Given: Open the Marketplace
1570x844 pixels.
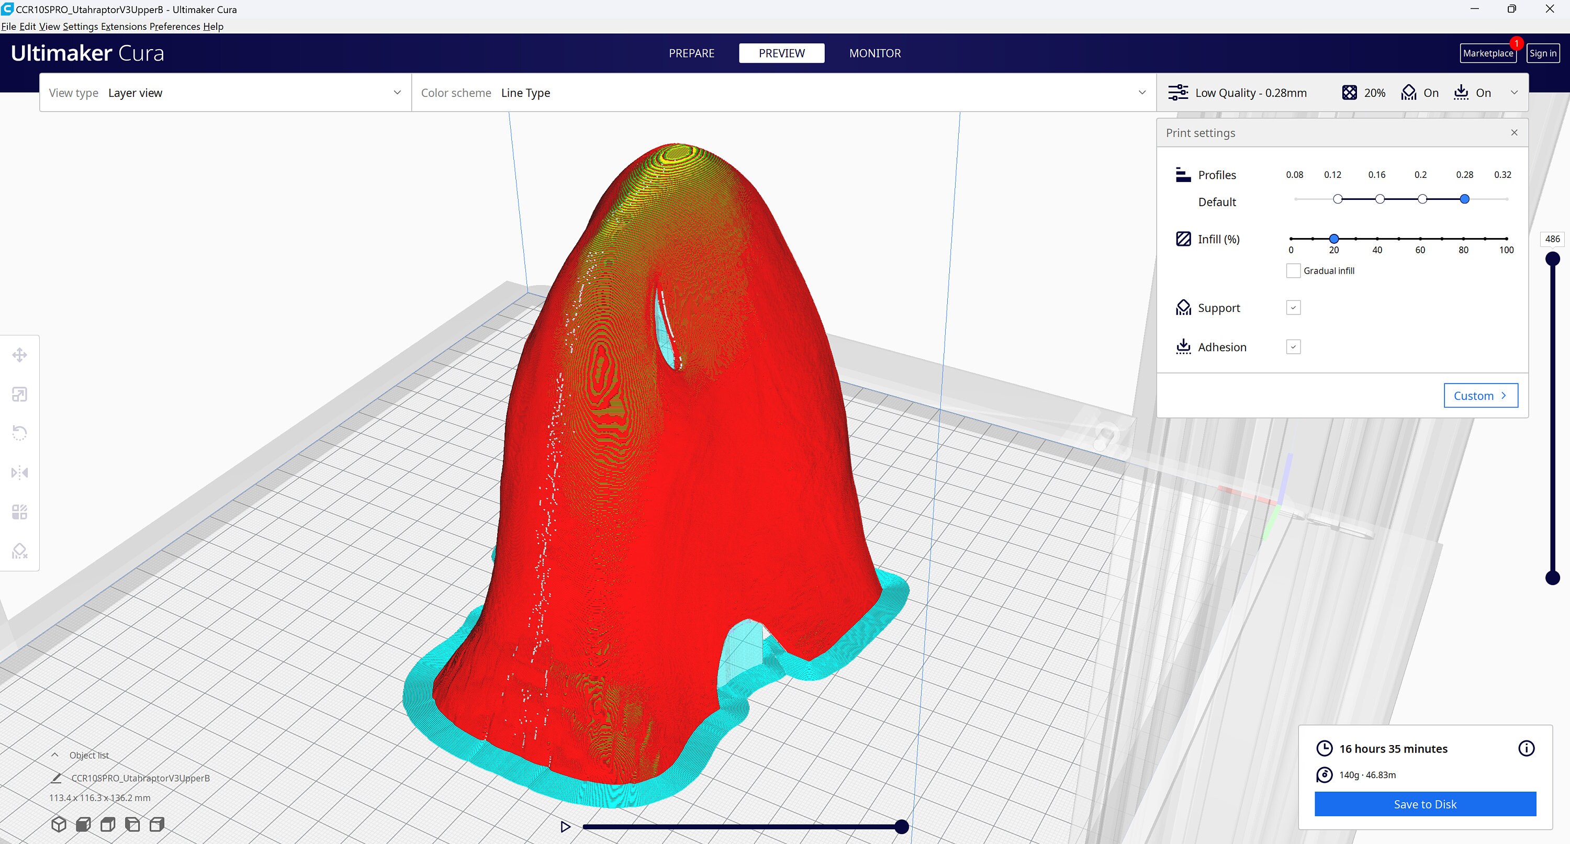Looking at the screenshot, I should click(1488, 53).
